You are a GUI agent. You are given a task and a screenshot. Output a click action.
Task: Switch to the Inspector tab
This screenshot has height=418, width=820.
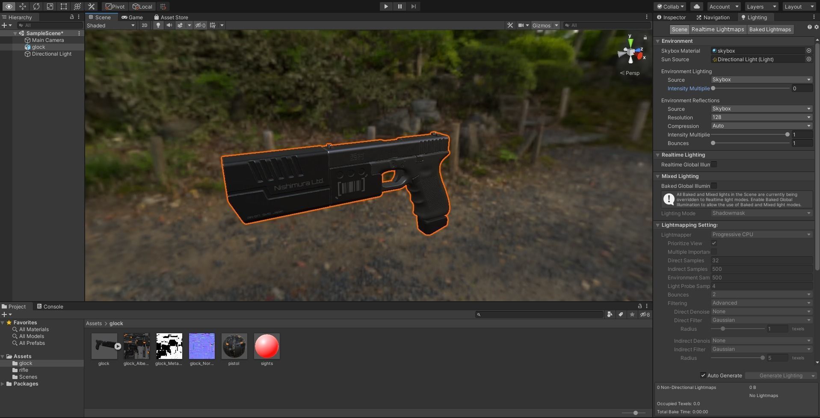tap(671, 17)
